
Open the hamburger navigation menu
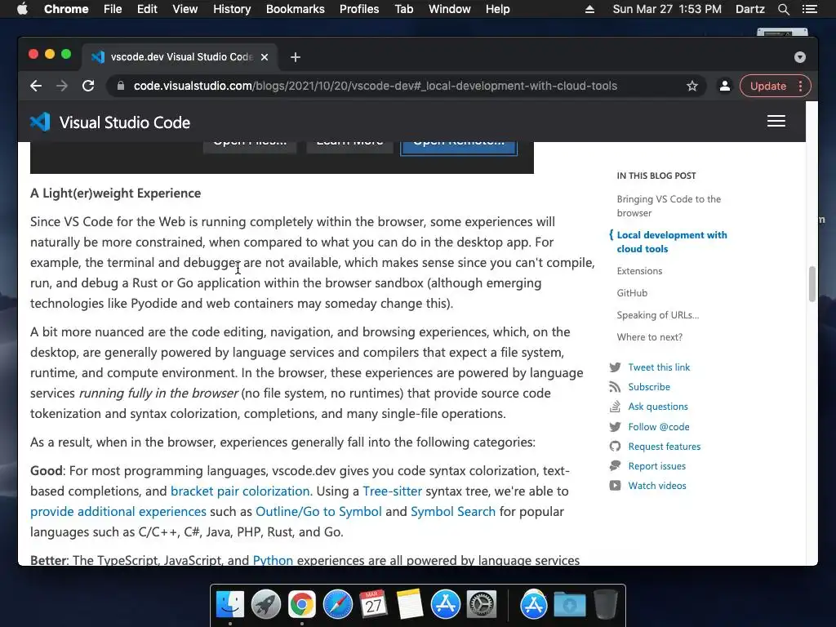[x=776, y=121]
